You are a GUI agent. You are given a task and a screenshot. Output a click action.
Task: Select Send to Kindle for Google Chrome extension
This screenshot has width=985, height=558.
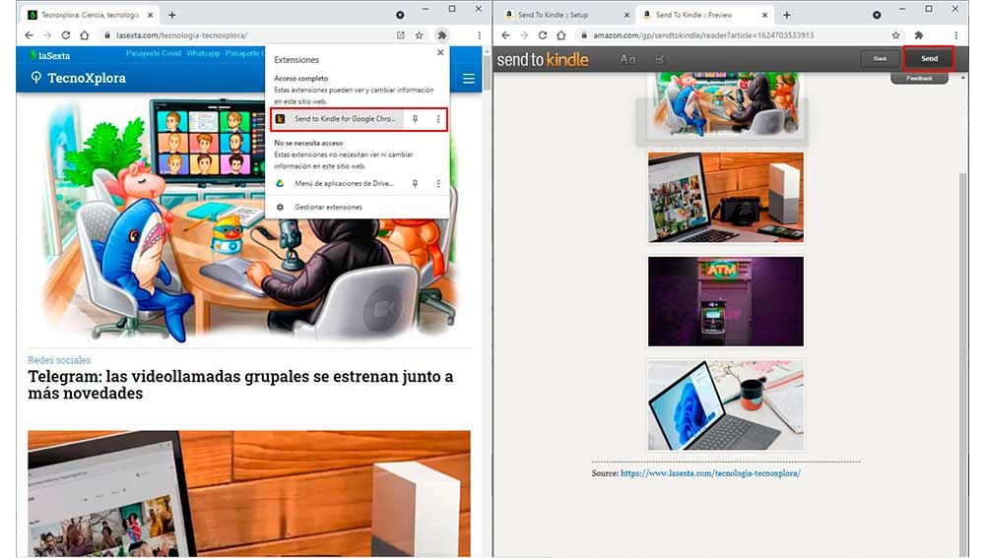[338, 119]
